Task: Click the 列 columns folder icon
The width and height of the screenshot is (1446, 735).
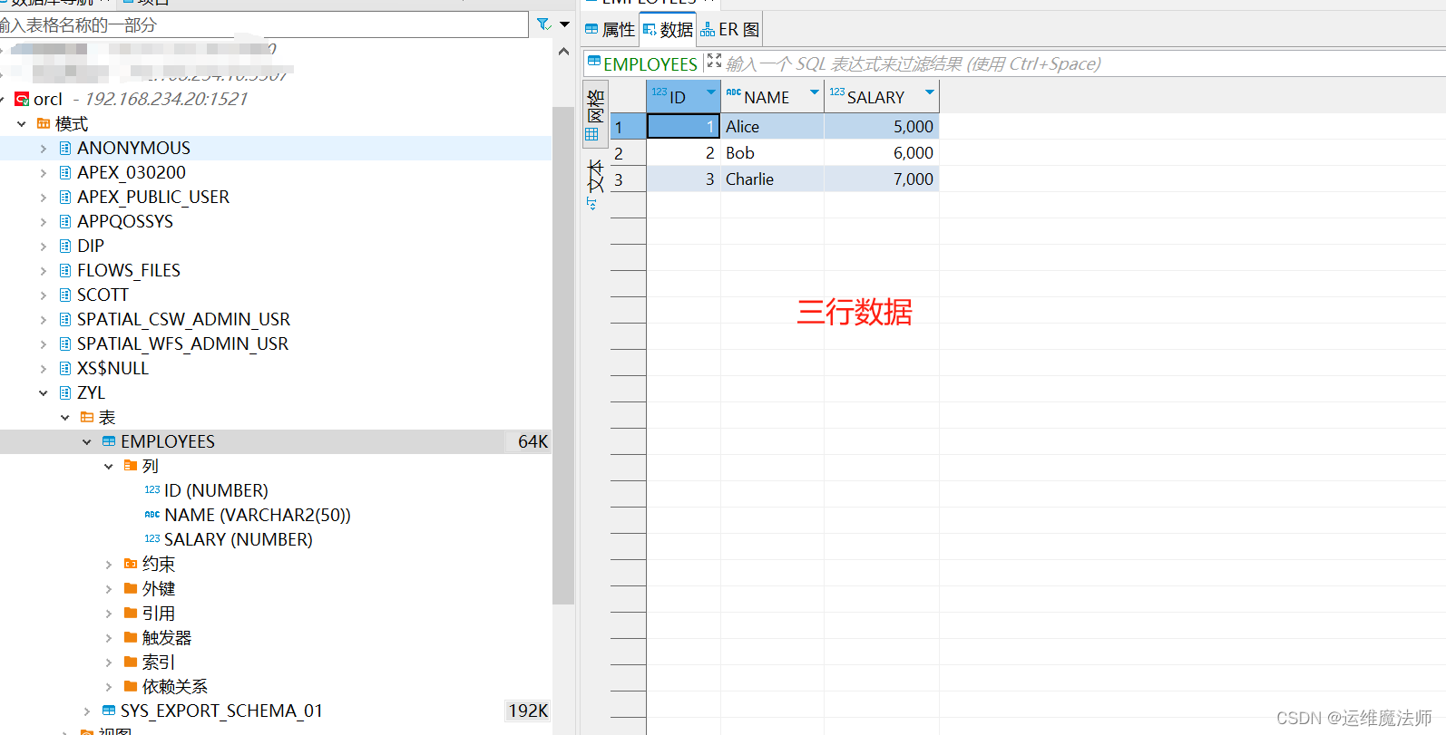Action: point(131,466)
